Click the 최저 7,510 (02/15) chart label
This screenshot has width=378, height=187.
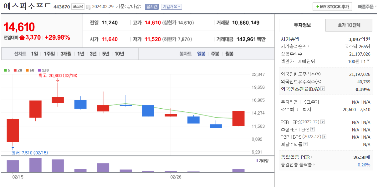(x=30, y=153)
